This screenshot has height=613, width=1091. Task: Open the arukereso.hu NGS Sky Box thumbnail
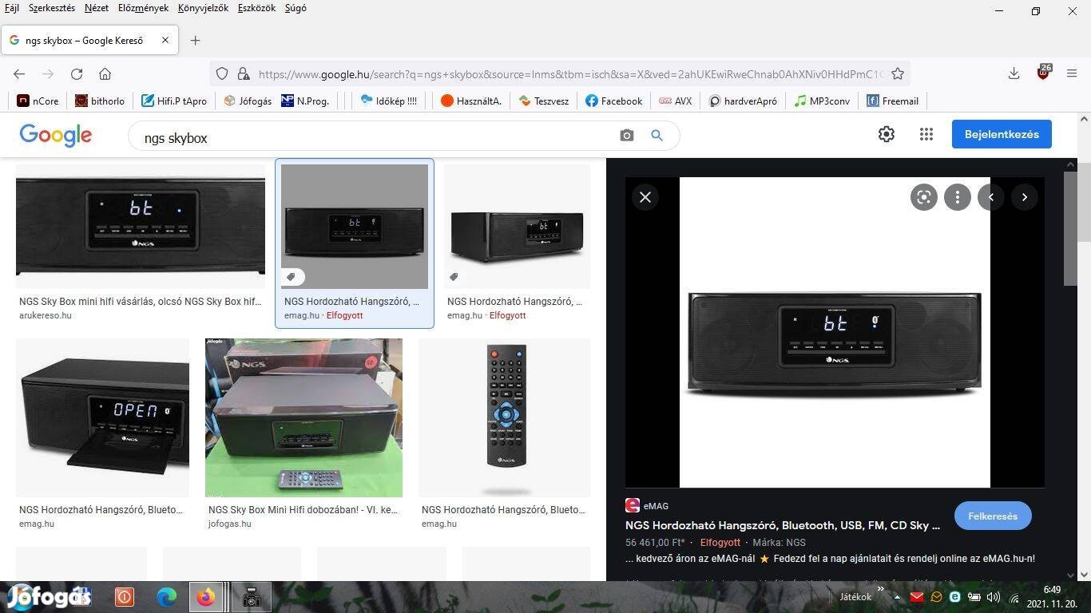tap(141, 226)
